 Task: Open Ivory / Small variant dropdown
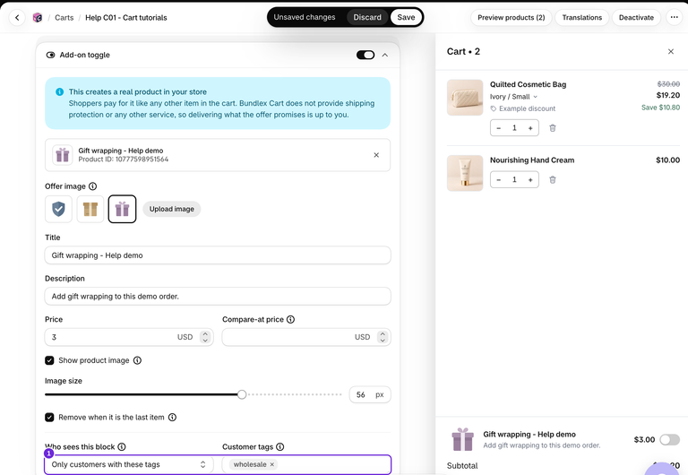[513, 97]
